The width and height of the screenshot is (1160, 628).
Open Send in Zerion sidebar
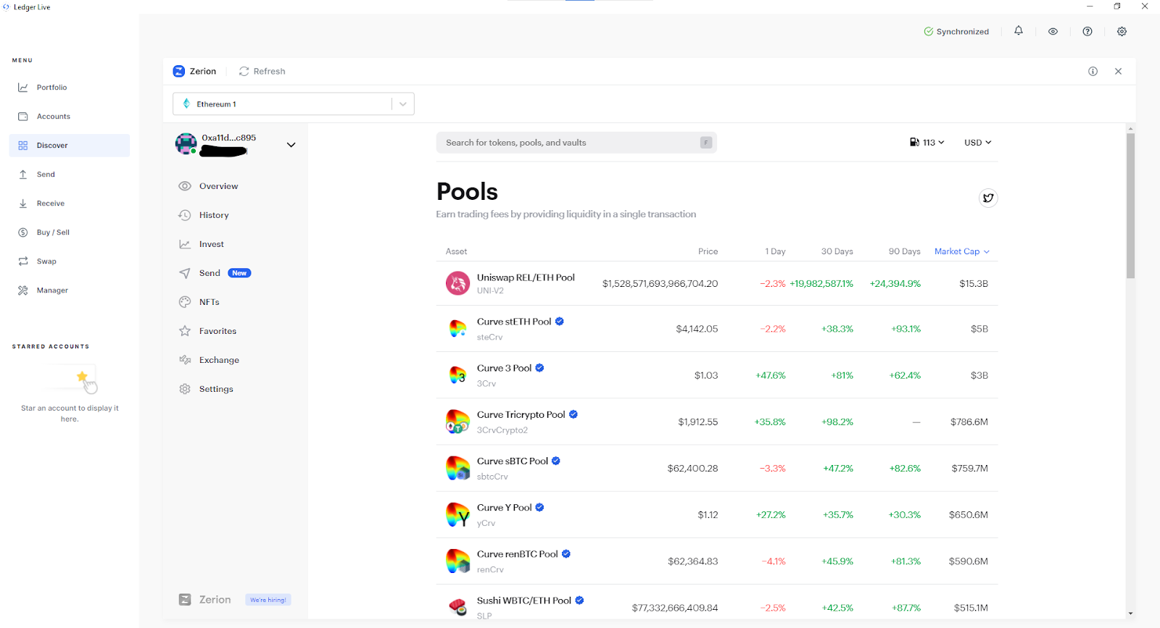tap(210, 273)
